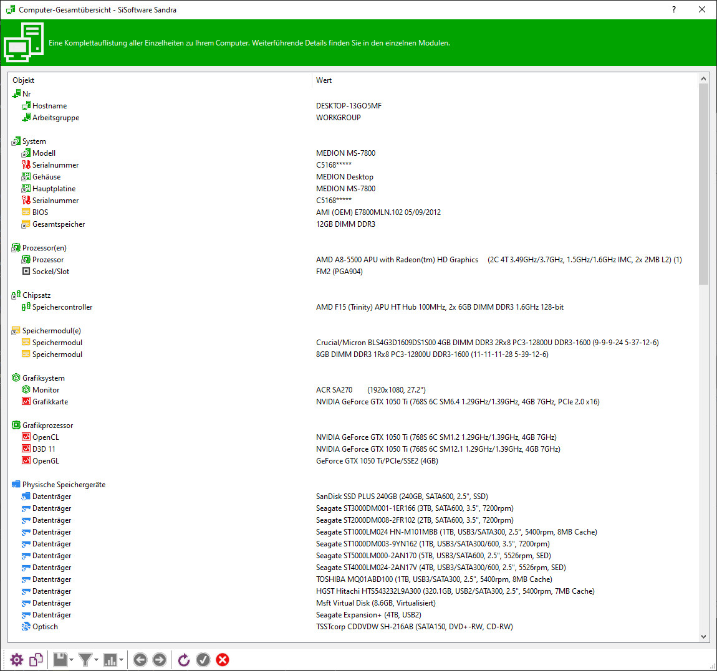
Task: Click the Objekt column header
Action: click(160, 80)
